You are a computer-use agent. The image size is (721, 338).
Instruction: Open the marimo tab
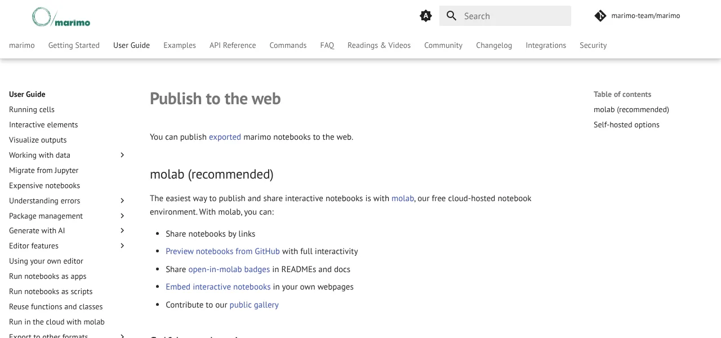click(22, 45)
